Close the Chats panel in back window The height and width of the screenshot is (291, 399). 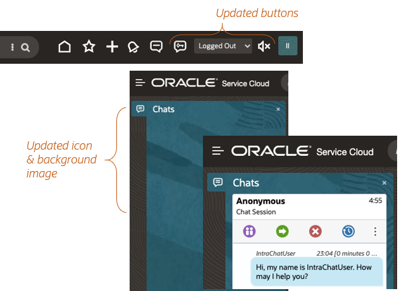[278, 109]
